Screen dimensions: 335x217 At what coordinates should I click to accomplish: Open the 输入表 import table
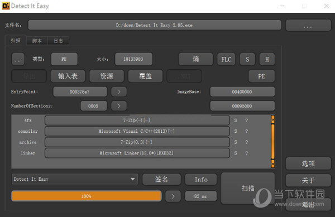point(68,76)
